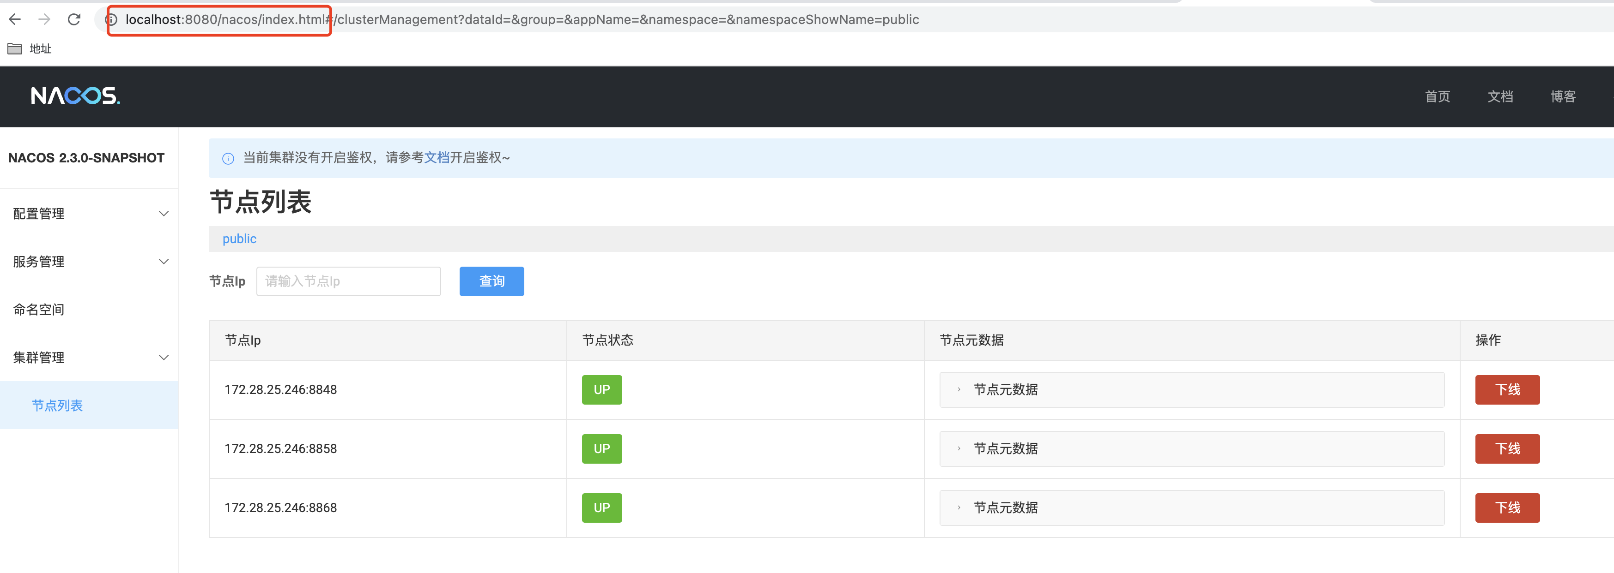
Task: Click 下线 for node 172.28.25.246:8848
Action: (x=1507, y=390)
